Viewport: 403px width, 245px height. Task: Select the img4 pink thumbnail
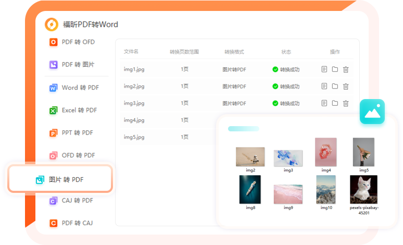point(326,152)
